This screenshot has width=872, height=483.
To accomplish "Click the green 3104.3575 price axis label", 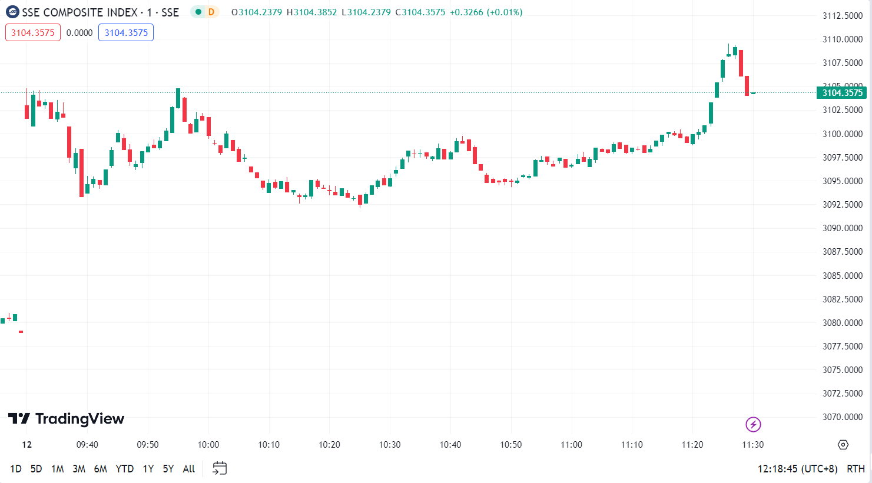I will click(842, 93).
